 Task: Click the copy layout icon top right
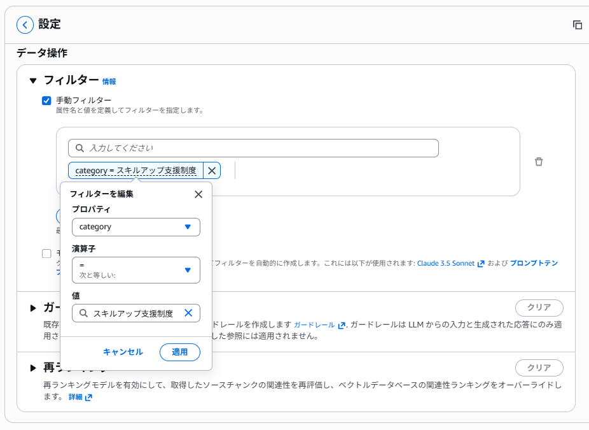(577, 24)
